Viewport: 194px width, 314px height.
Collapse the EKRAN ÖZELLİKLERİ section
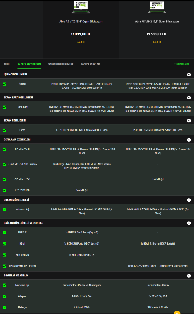tap(189, 121)
